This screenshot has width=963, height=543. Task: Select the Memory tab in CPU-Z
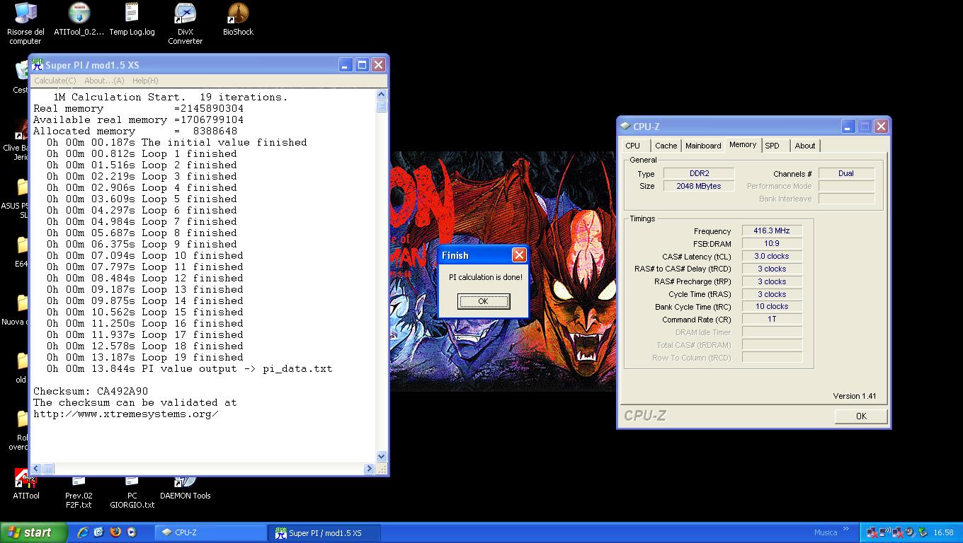[743, 144]
